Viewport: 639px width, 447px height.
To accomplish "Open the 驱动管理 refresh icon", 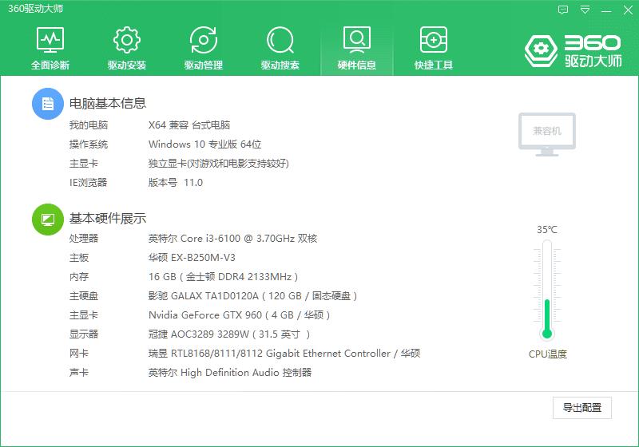I will (x=204, y=40).
